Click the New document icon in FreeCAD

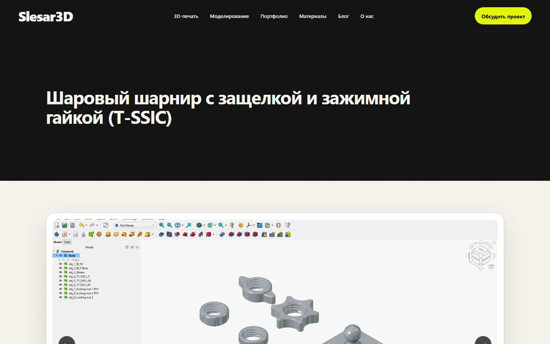tap(57, 226)
